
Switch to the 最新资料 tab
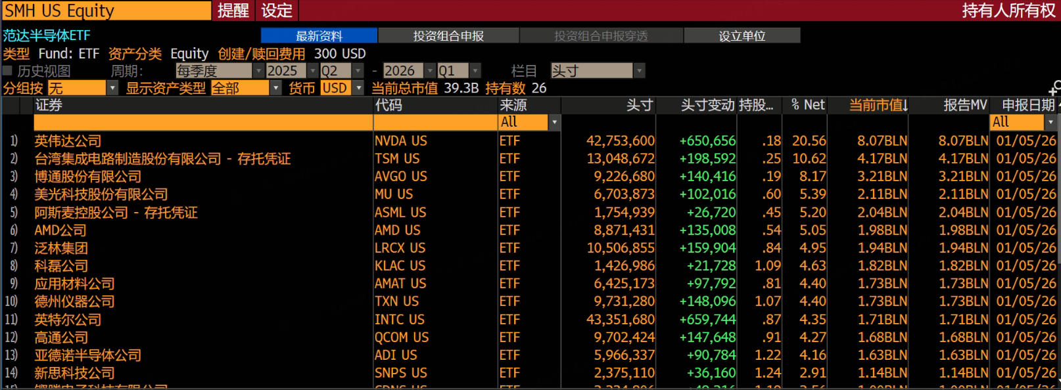point(319,35)
